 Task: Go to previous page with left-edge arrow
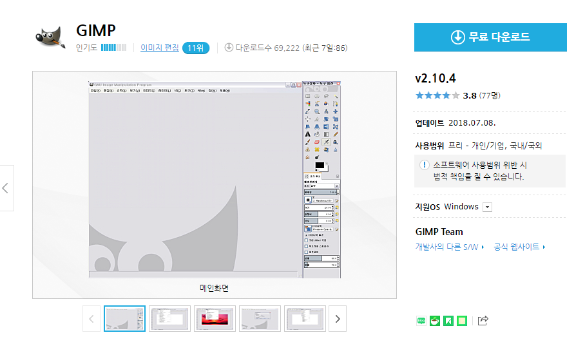coord(6,188)
